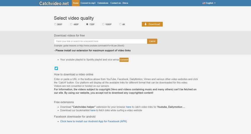Image resolution: width=251 pixels, height=134 pixels.
Task: Choose the 720P video quality
Action: click(x=87, y=24)
